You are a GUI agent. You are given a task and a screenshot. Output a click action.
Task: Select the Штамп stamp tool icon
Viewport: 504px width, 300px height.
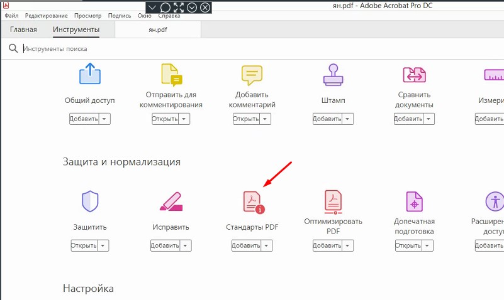click(x=333, y=75)
